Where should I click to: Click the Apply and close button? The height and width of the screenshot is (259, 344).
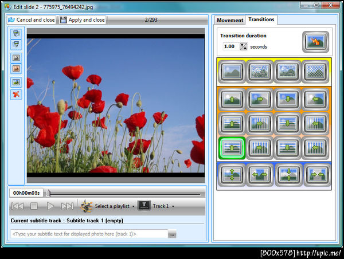point(83,20)
